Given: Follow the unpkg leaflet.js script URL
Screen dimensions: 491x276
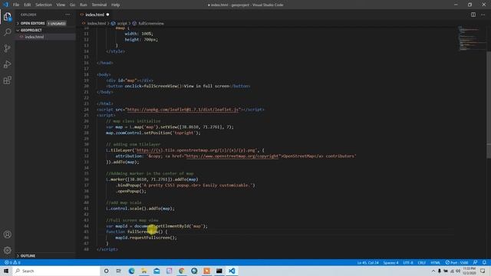Looking at the screenshot, I should [x=183, y=110].
